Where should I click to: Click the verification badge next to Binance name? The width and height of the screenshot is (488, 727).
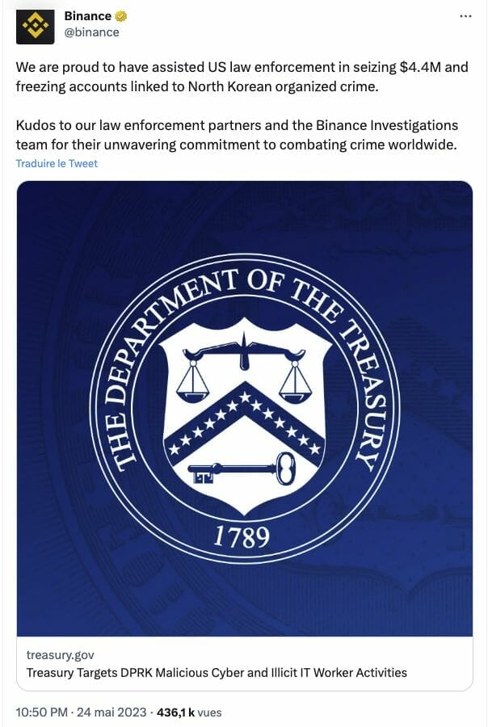coord(120,15)
